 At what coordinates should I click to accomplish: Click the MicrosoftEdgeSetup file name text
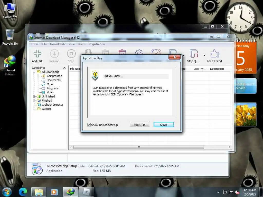(x=62, y=166)
